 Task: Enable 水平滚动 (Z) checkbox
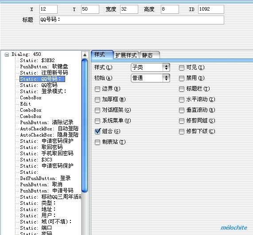pyautogui.click(x=182, y=99)
